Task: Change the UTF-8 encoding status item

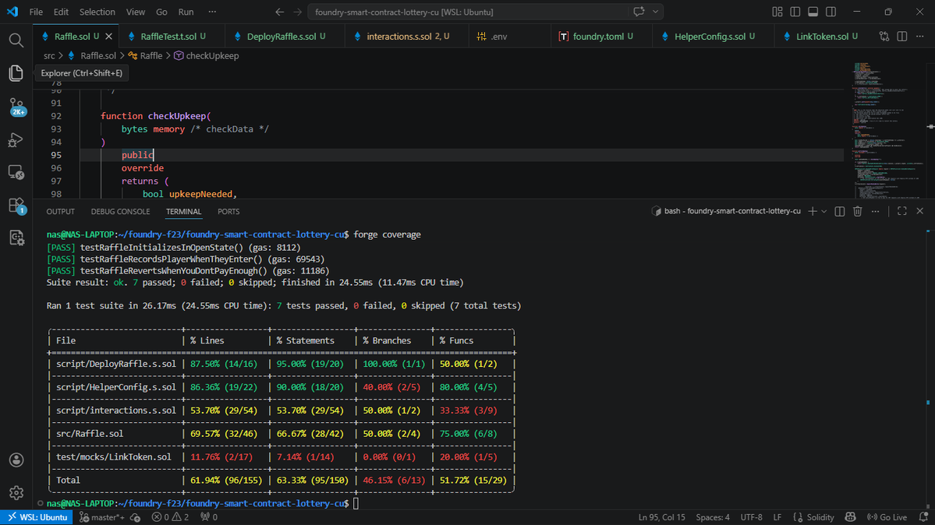Action: [751, 517]
